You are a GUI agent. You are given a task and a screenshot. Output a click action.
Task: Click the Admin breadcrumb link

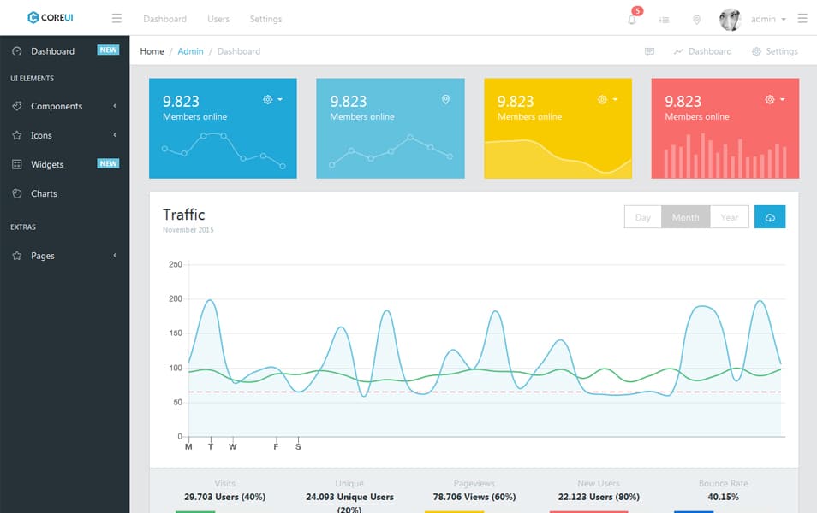tap(190, 51)
